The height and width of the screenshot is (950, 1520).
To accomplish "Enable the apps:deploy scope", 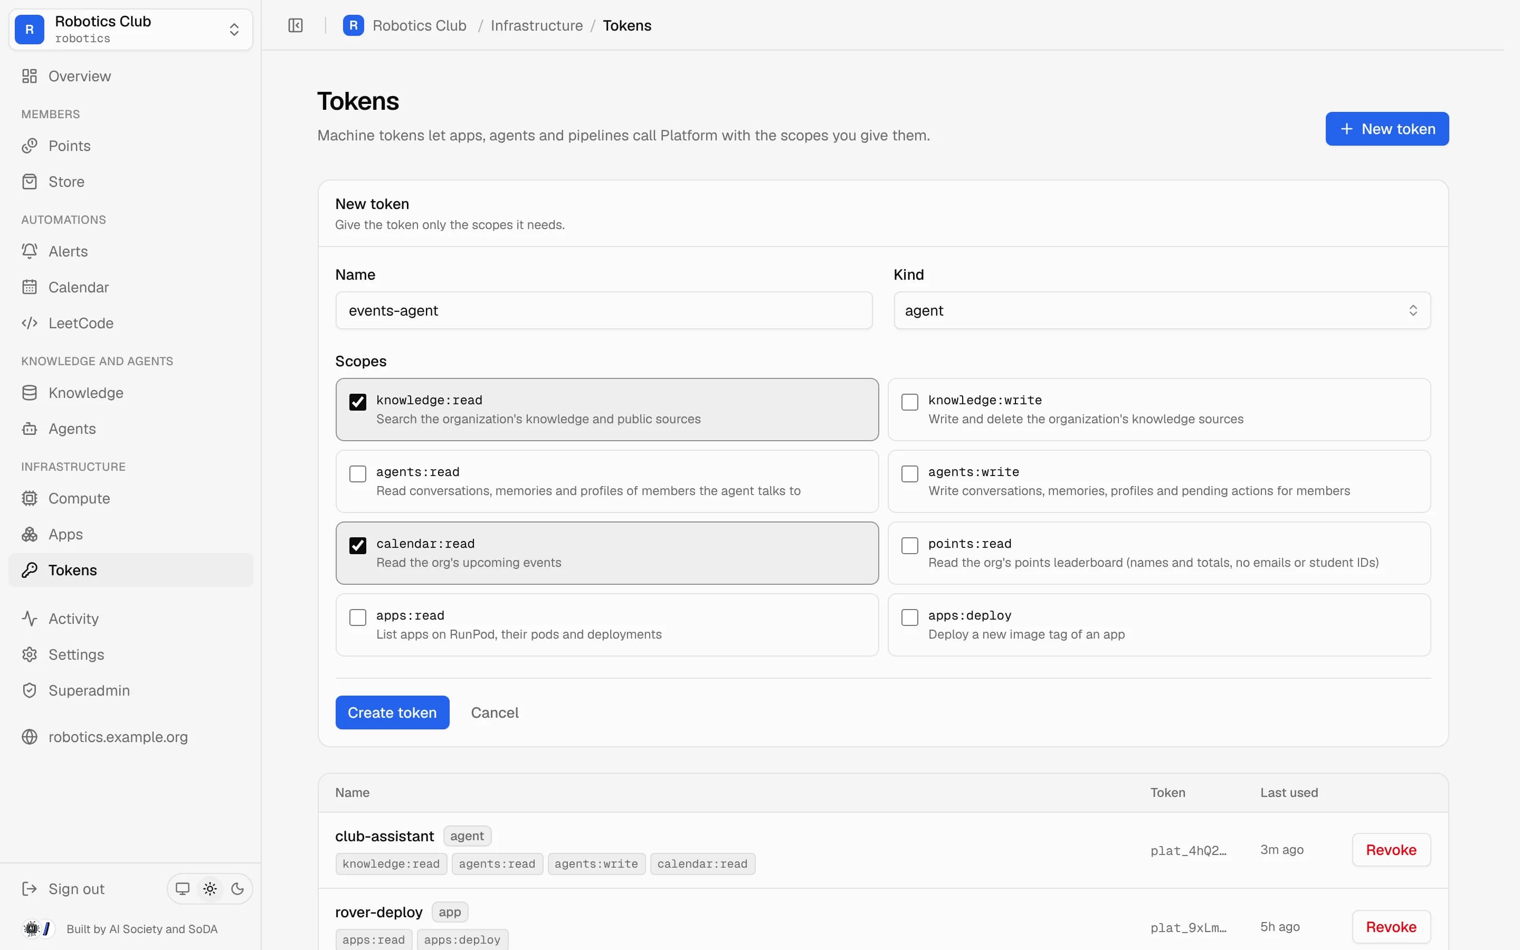I will pyautogui.click(x=909, y=617).
